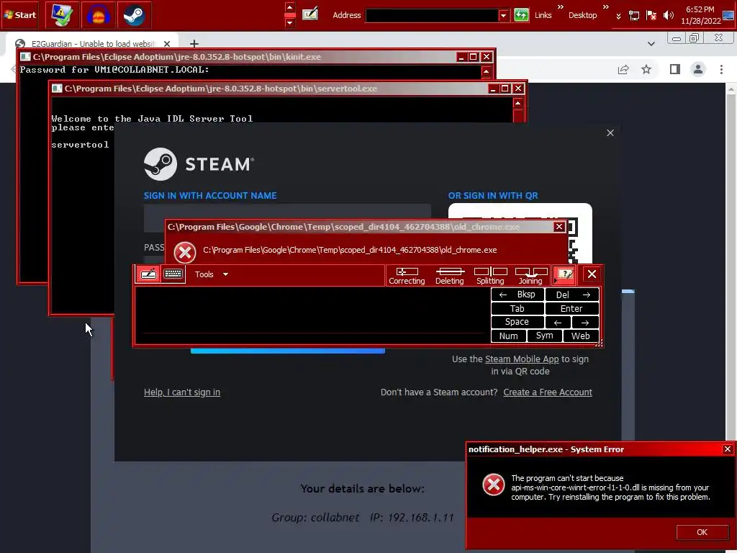Click the Del key in Input Panel
The width and height of the screenshot is (737, 553).
click(572, 295)
